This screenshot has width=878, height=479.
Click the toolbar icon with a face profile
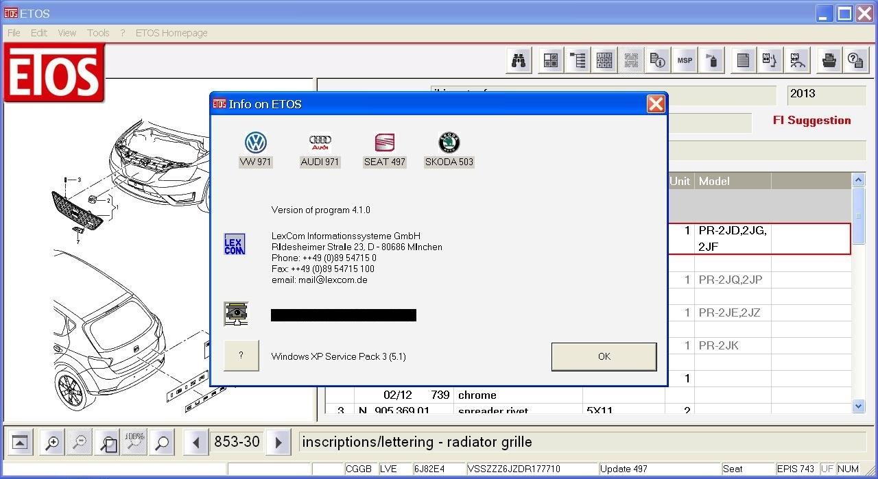[770, 60]
